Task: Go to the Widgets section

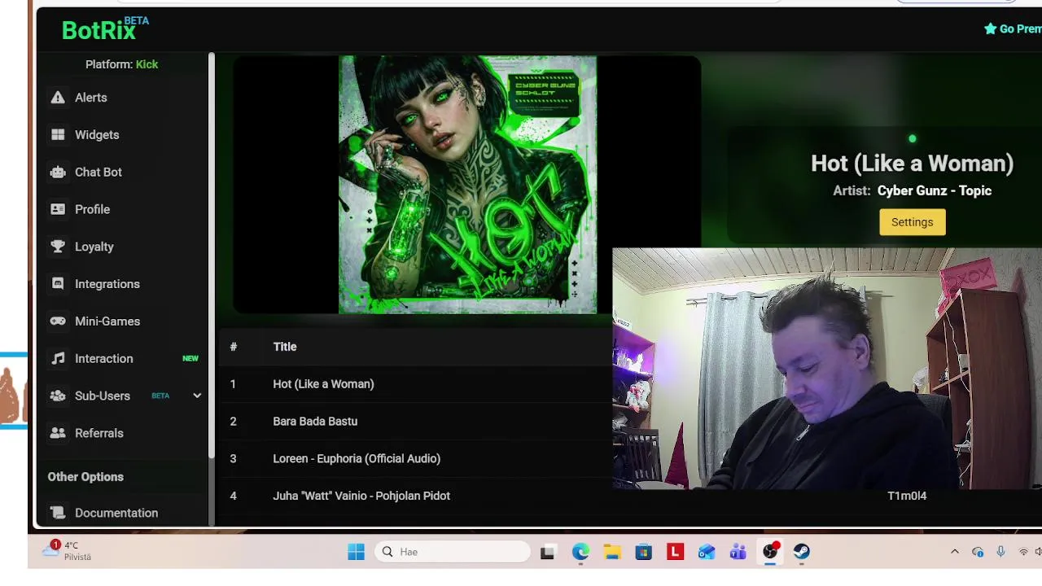Action: click(97, 135)
